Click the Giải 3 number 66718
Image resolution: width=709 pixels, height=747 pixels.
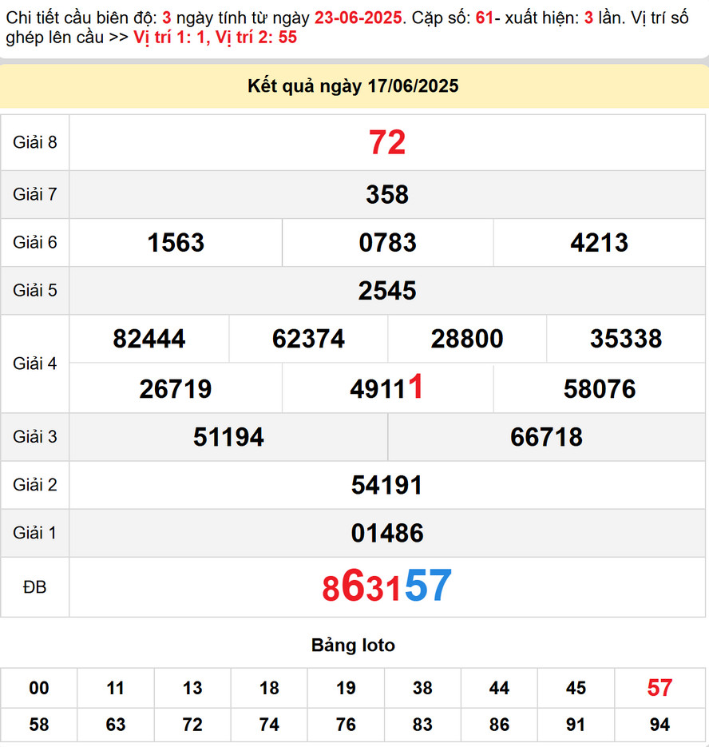tap(546, 437)
